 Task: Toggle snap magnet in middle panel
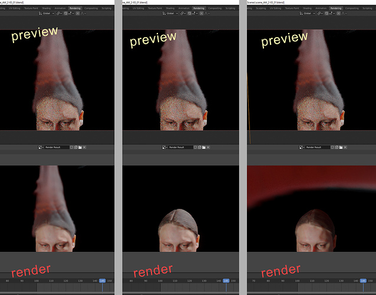[189, 14]
